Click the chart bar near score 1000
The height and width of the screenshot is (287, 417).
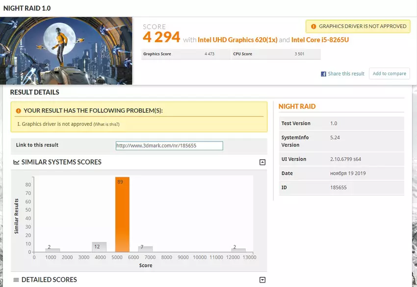point(53,250)
